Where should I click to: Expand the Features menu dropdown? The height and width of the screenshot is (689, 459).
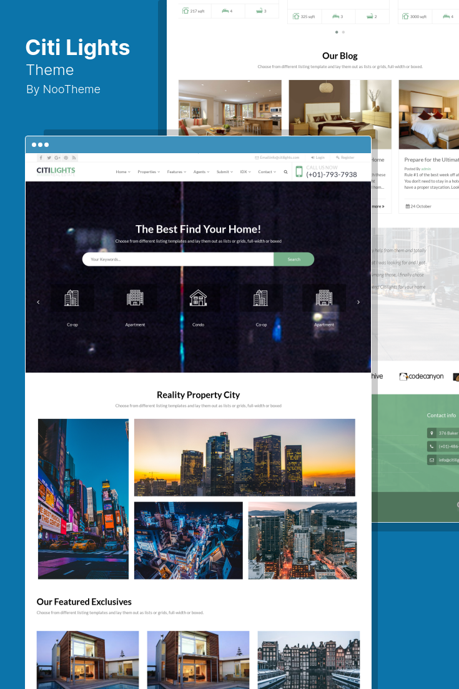tap(177, 172)
